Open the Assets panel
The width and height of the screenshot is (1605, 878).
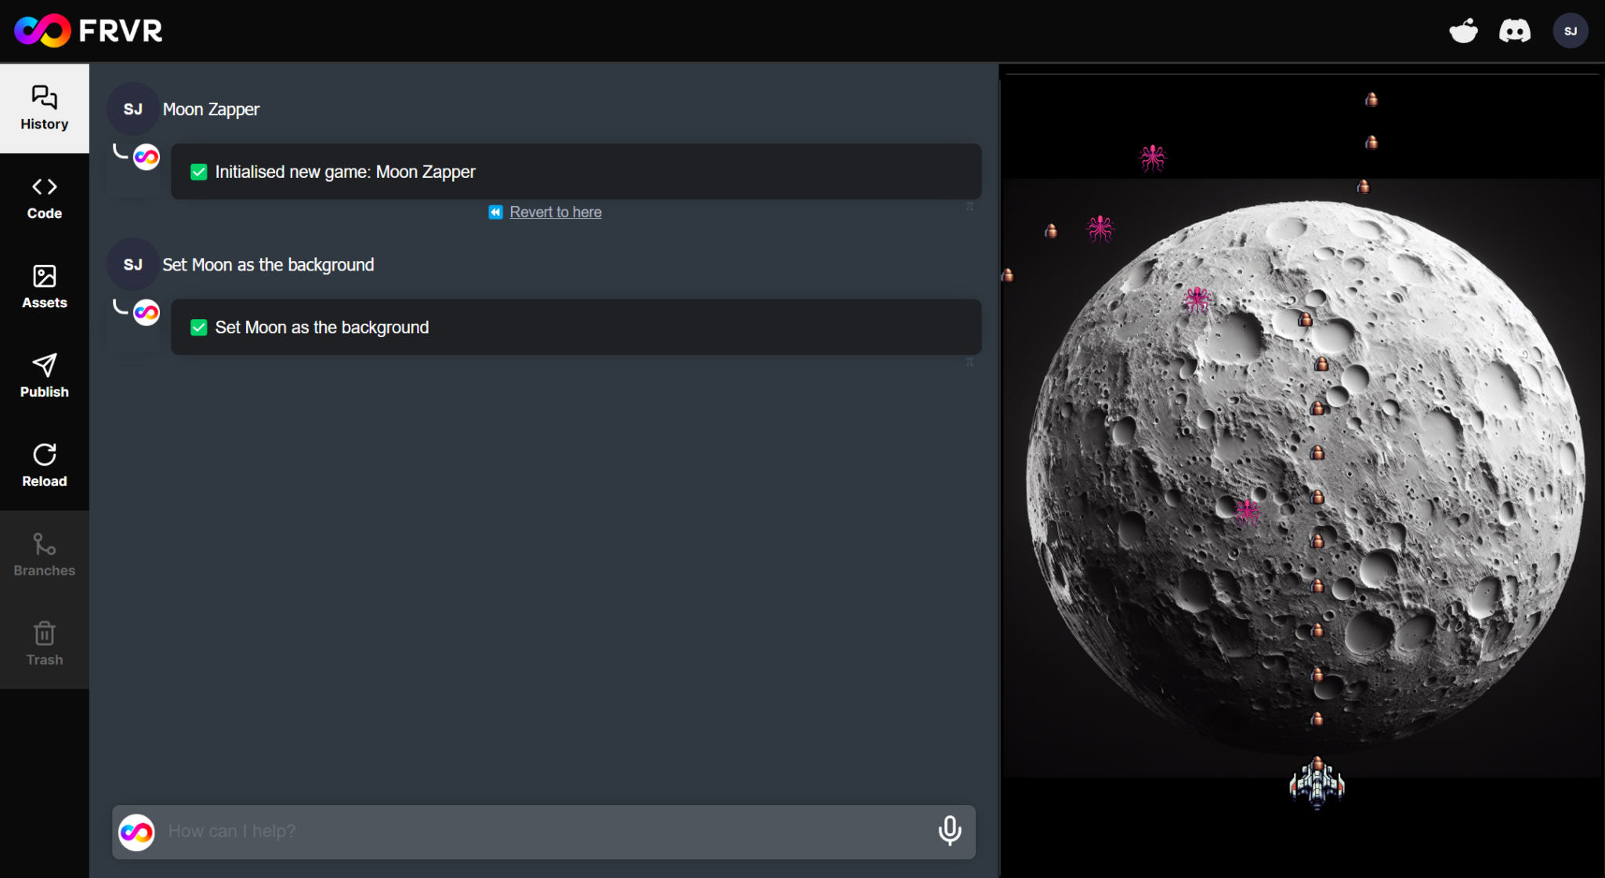pyautogui.click(x=44, y=287)
